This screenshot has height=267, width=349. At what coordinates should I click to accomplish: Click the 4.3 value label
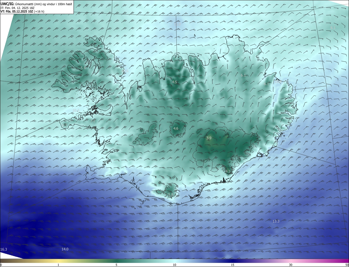click(x=228, y=171)
